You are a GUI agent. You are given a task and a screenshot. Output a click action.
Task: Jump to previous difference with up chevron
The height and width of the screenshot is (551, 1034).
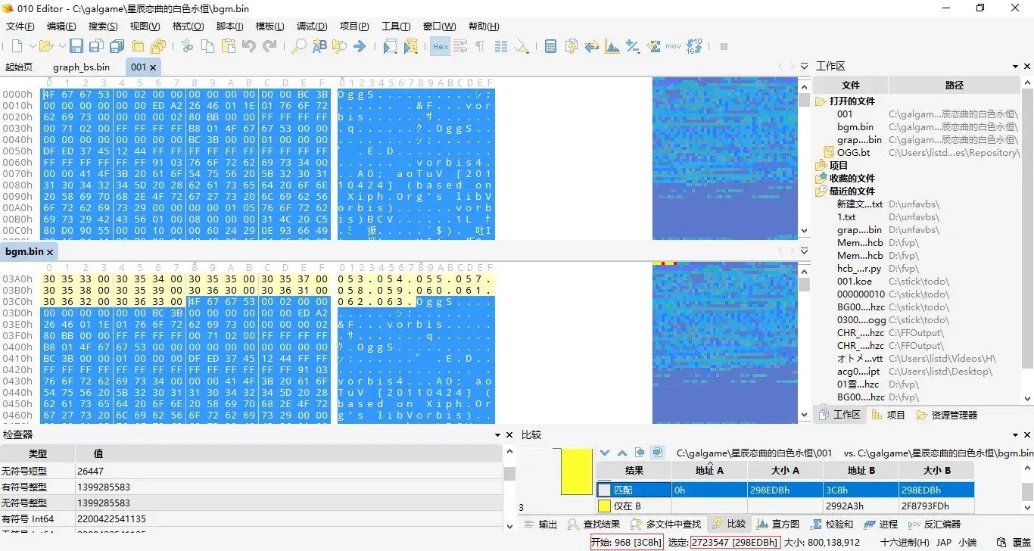tap(622, 453)
